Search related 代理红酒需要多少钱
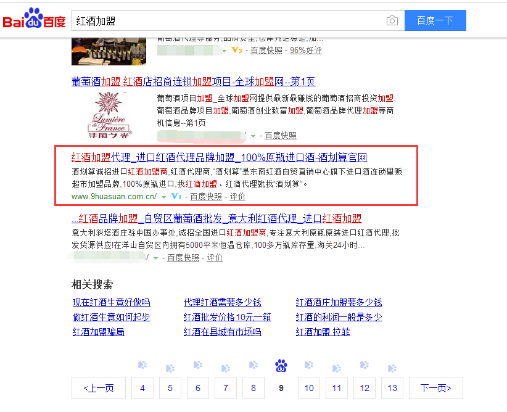Viewport: 507px width, 412px height. [x=223, y=302]
